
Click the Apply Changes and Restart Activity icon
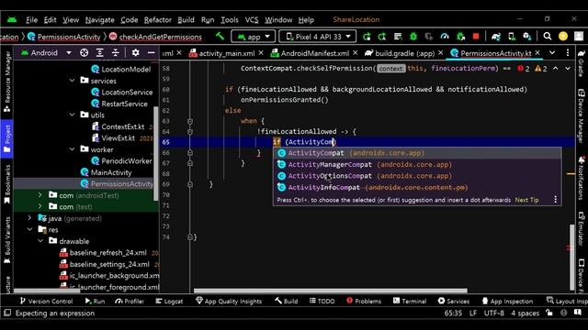382,37
